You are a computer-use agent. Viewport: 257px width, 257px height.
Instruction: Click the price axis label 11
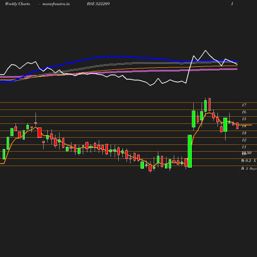(x=244, y=147)
